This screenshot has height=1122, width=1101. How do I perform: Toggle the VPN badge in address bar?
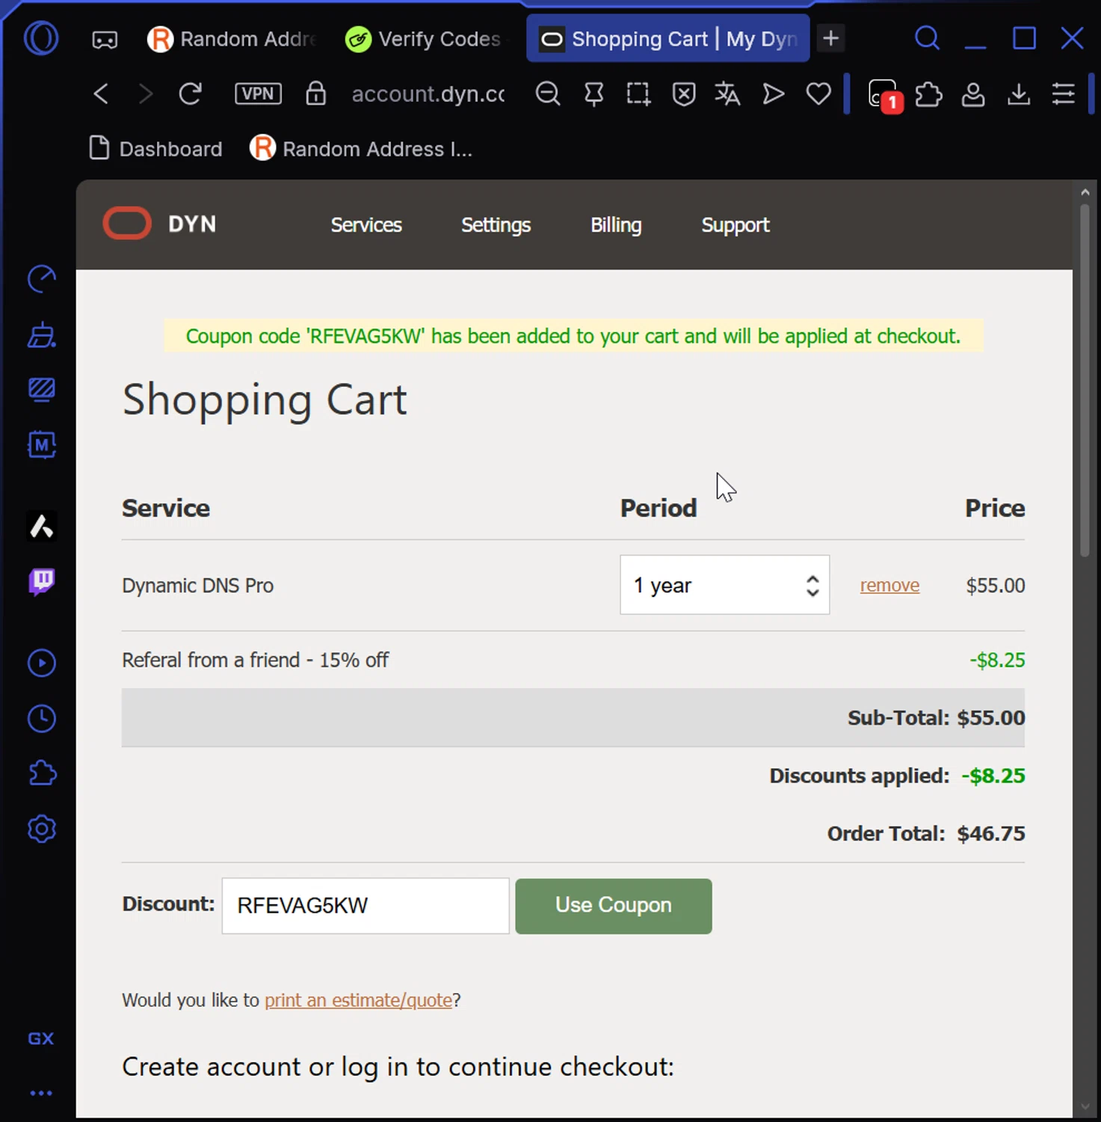click(258, 93)
